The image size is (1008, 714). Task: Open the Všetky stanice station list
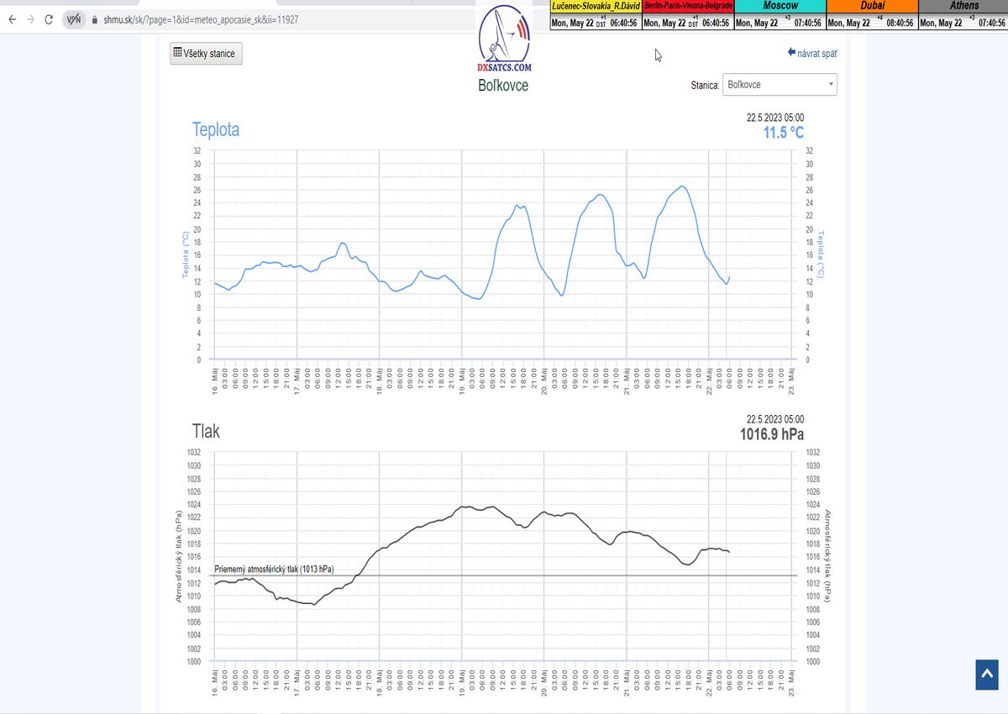(x=206, y=54)
